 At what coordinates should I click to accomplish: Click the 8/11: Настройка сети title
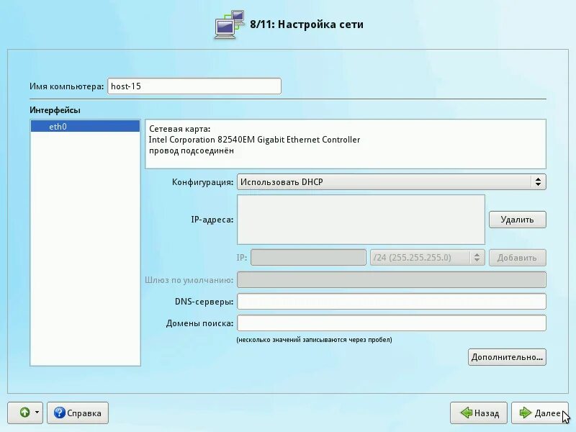coord(307,24)
